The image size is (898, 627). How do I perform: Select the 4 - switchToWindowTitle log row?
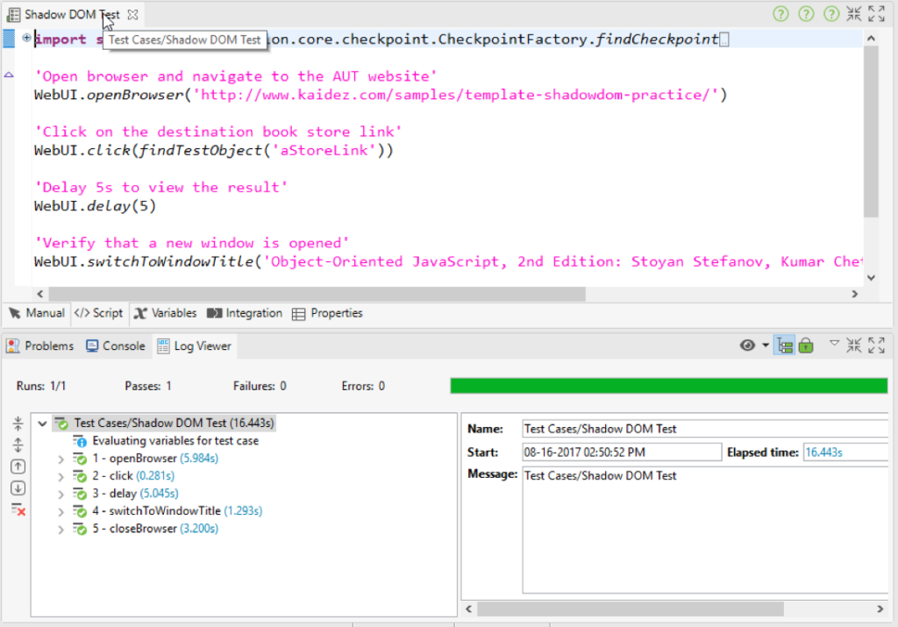(x=167, y=510)
